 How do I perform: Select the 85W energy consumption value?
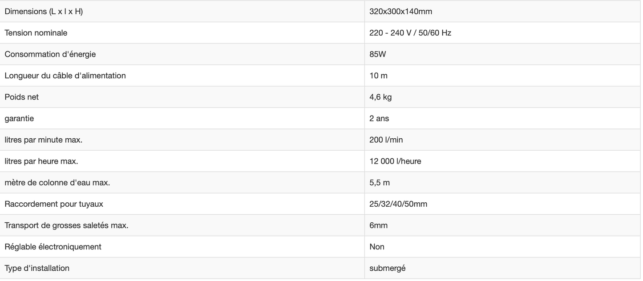[378, 54]
